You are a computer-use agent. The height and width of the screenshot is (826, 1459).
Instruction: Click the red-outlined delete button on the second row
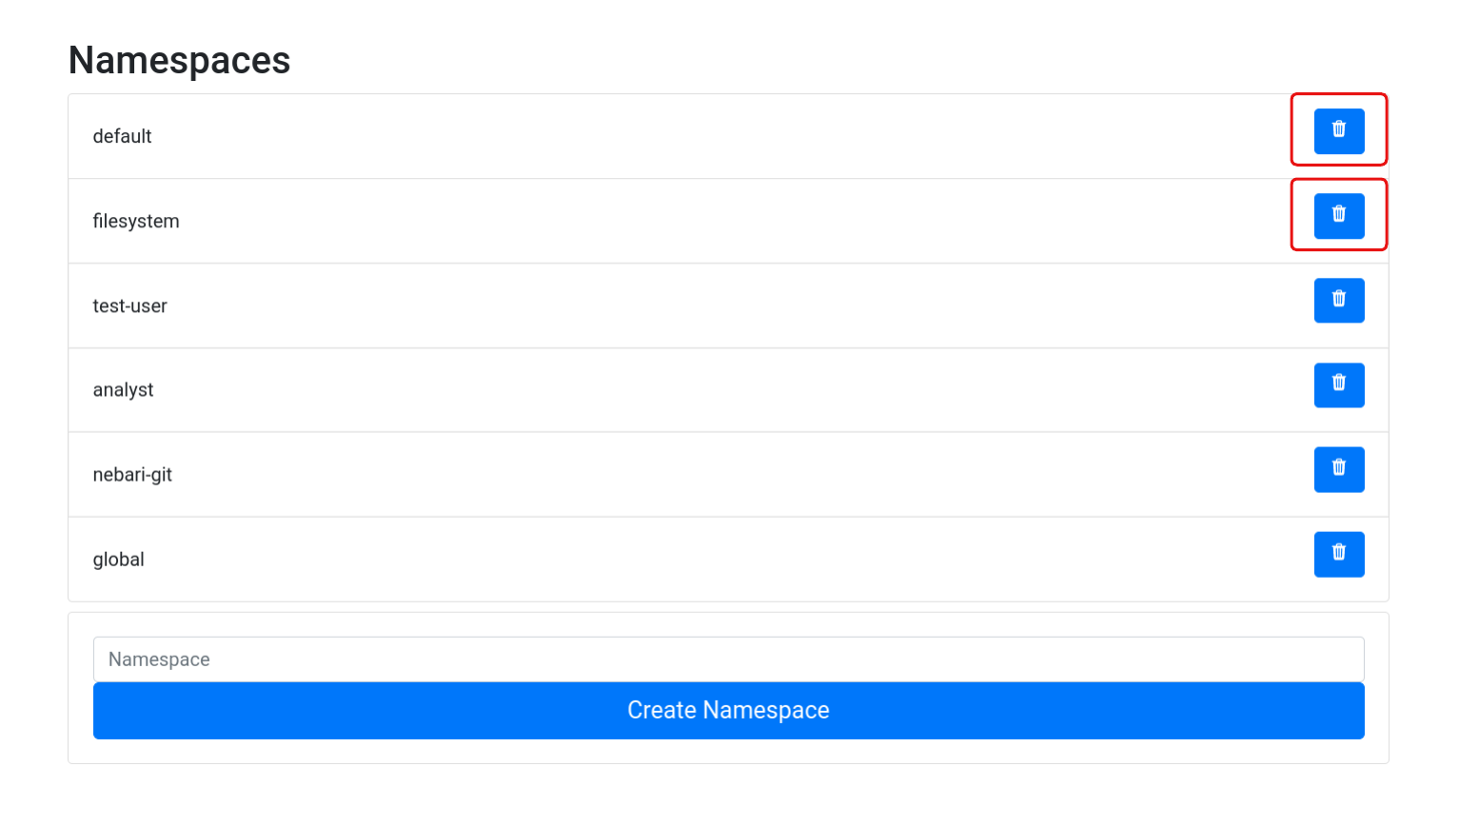1338,215
